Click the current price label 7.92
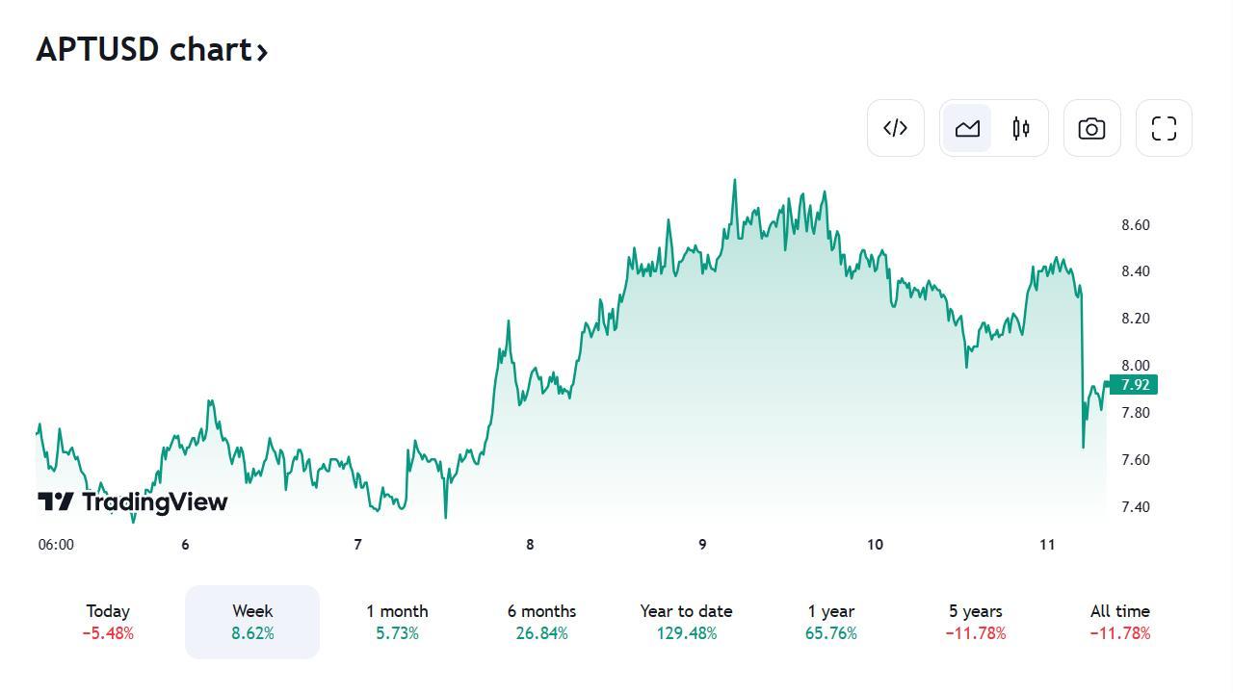This screenshot has height=693, width=1233. 1135,385
